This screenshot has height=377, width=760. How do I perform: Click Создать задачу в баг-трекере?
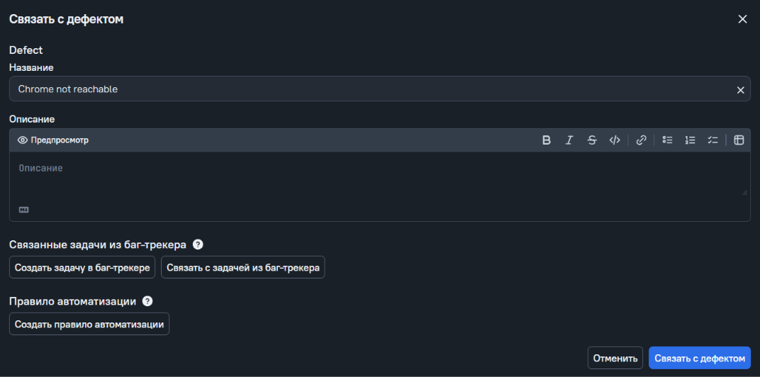pos(82,267)
